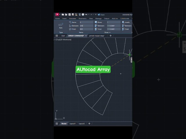Click the [-] viewport controls label

[x=55, y=40]
